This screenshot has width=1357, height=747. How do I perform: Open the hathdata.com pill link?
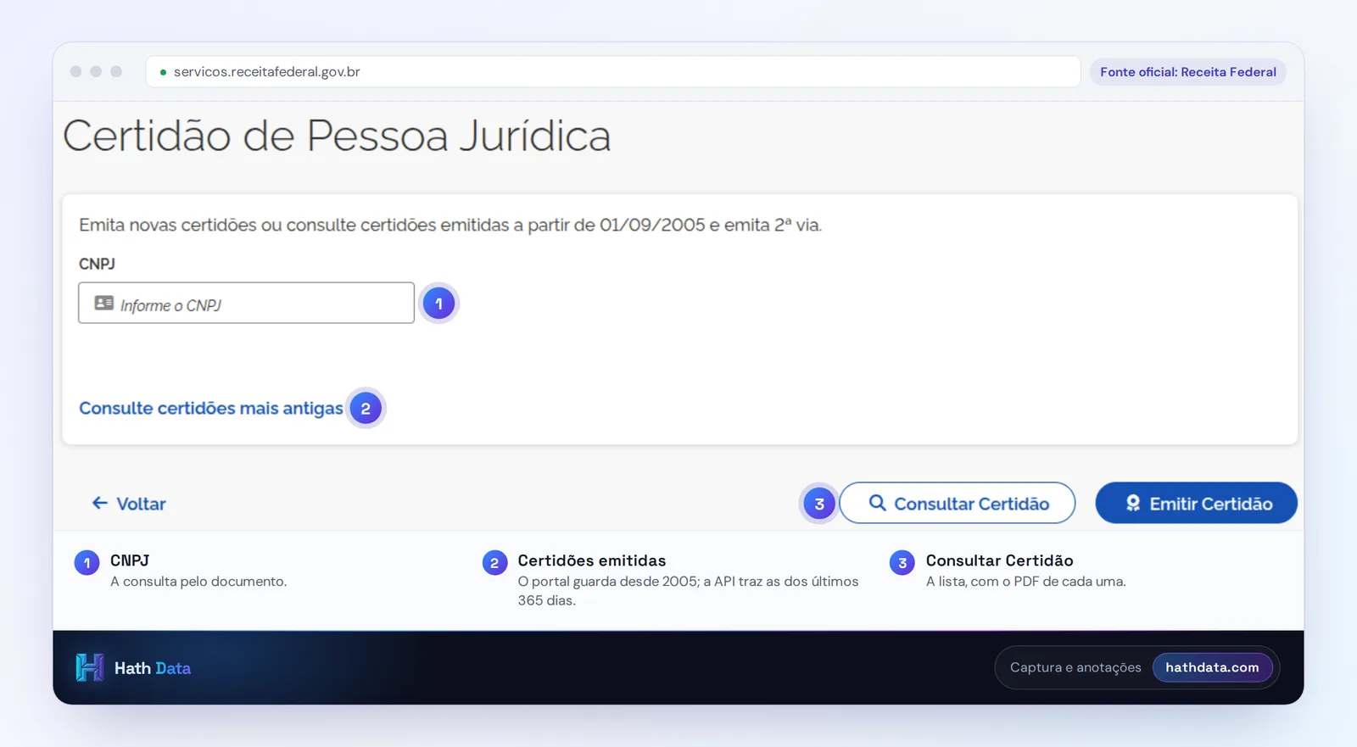pos(1212,667)
